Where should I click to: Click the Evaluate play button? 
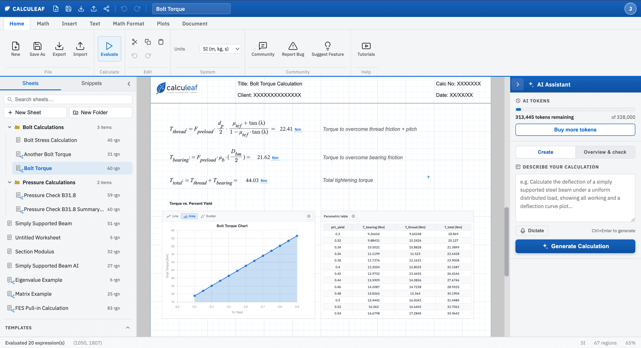tap(110, 49)
